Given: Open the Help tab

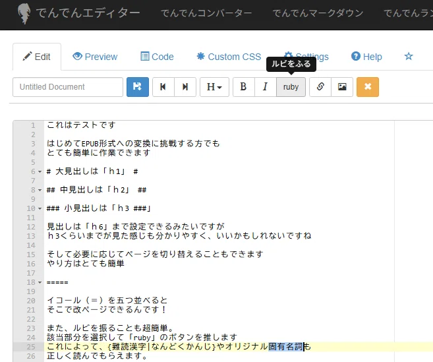Looking at the screenshot, I should point(366,57).
